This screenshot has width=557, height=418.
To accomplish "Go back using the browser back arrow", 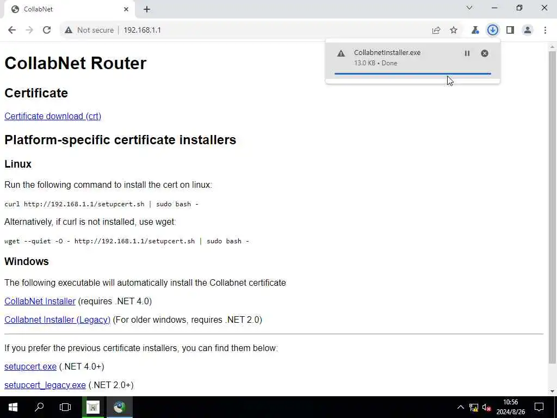I will point(12,30).
